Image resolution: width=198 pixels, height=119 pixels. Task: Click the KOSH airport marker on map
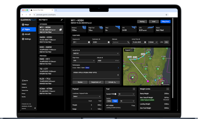click(149, 52)
